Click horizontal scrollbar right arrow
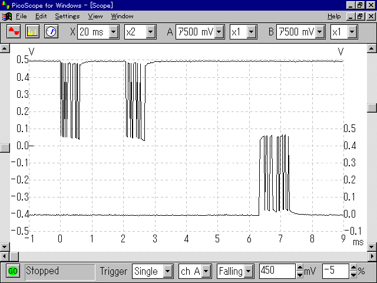Screen dimensions: 377x283 tap(372, 256)
